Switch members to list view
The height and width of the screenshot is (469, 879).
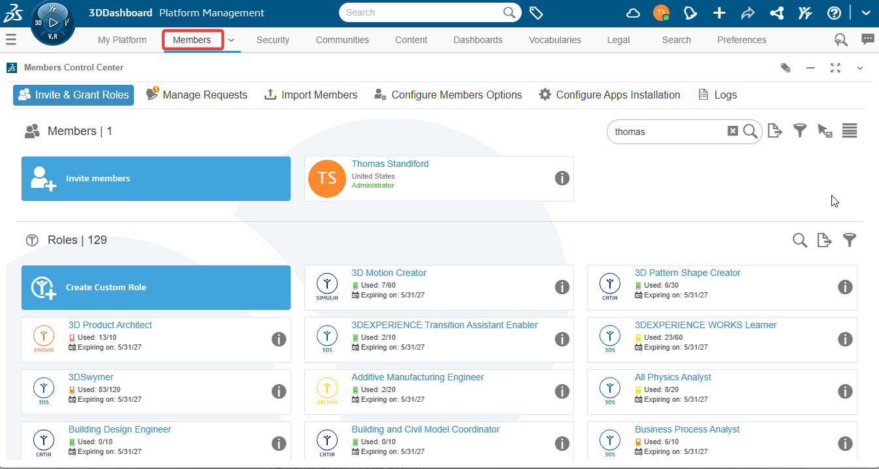(850, 130)
